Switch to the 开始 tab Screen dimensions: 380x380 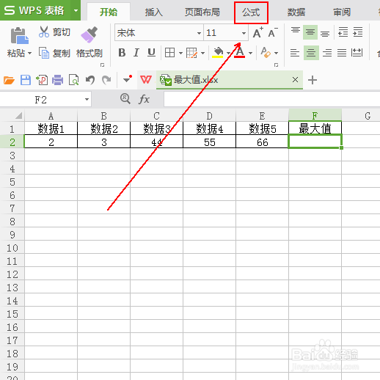[109, 12]
